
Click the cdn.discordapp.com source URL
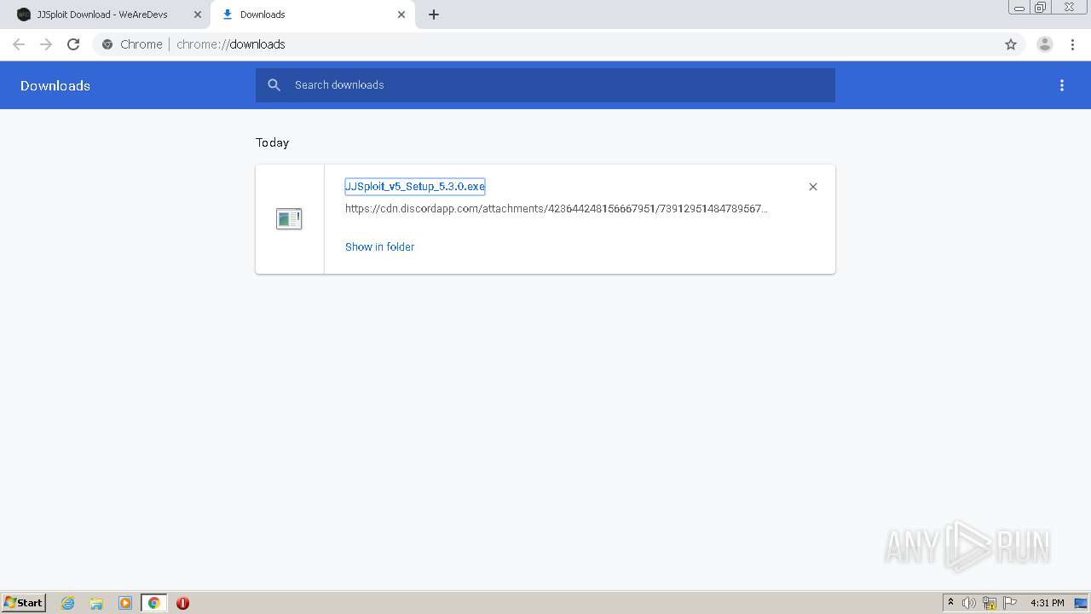[x=557, y=208]
